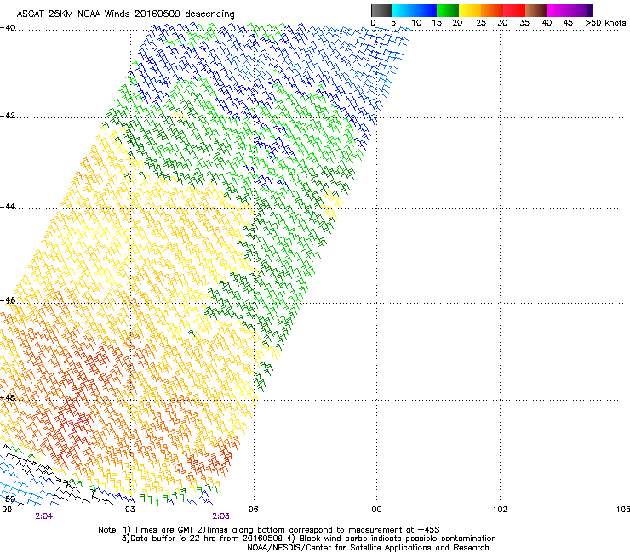Click the plot title 'ASCAT 25KM NOAA Winds 20160509 descending'
630x553 pixels.
pos(125,14)
